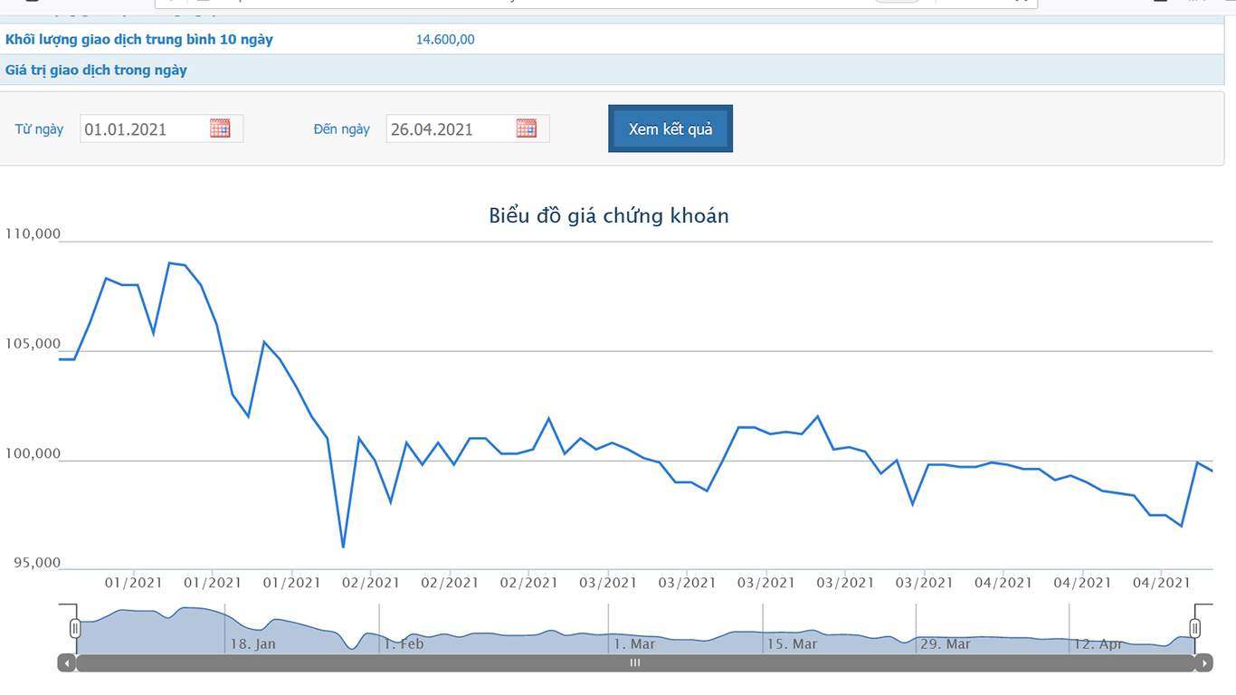This screenshot has height=695, width=1236.
Task: Focus the Từ ngày date field
Action: coord(143,129)
